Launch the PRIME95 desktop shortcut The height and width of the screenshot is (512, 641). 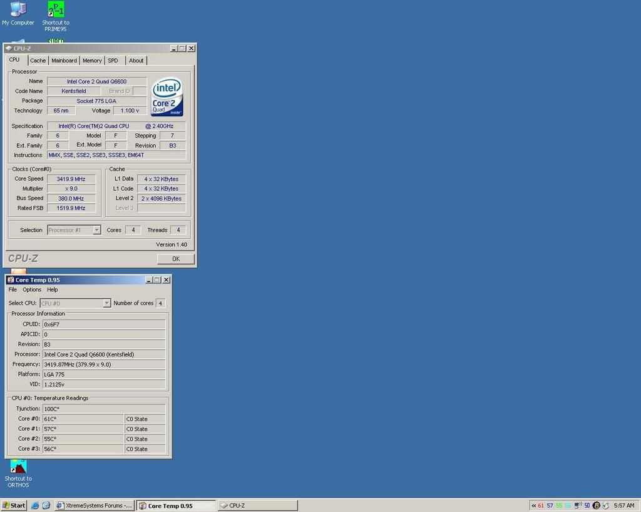[56, 10]
